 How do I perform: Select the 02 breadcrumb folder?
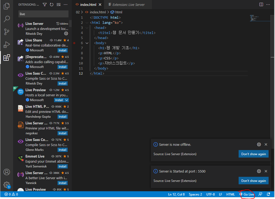point(78,12)
